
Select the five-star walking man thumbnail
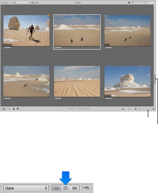[x=26, y=31]
